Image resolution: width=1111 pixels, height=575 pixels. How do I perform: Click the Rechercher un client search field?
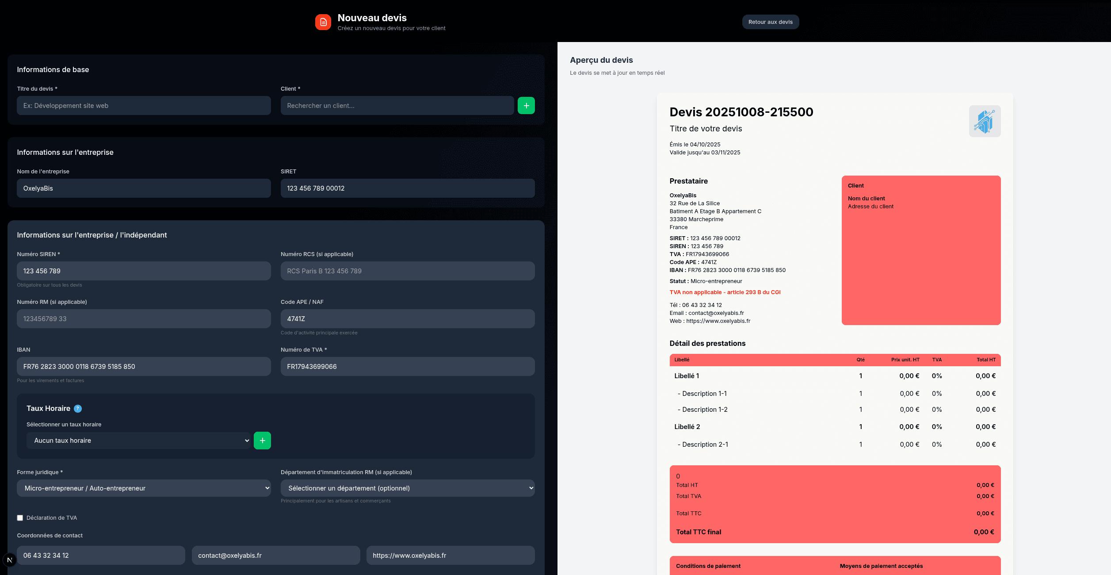[x=397, y=106]
